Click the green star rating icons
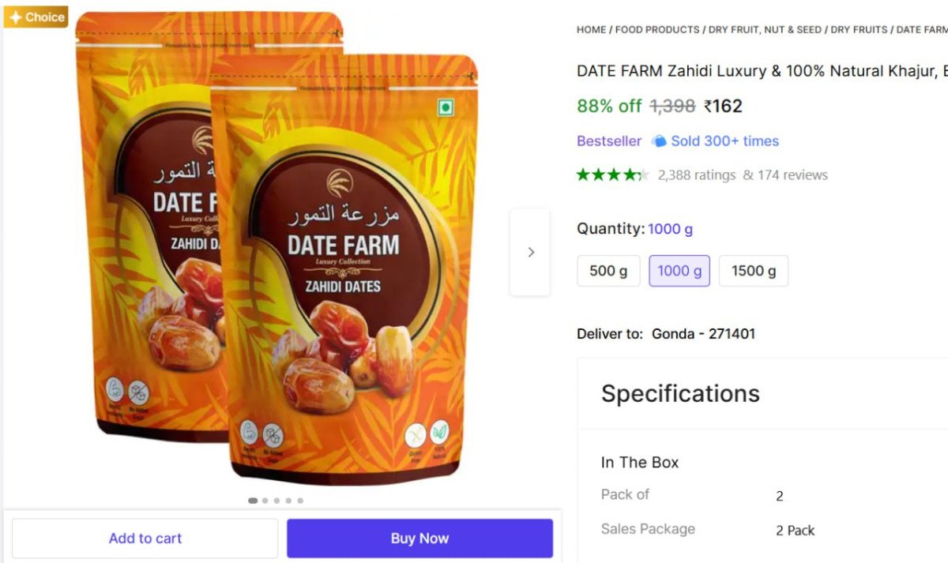 pos(612,175)
